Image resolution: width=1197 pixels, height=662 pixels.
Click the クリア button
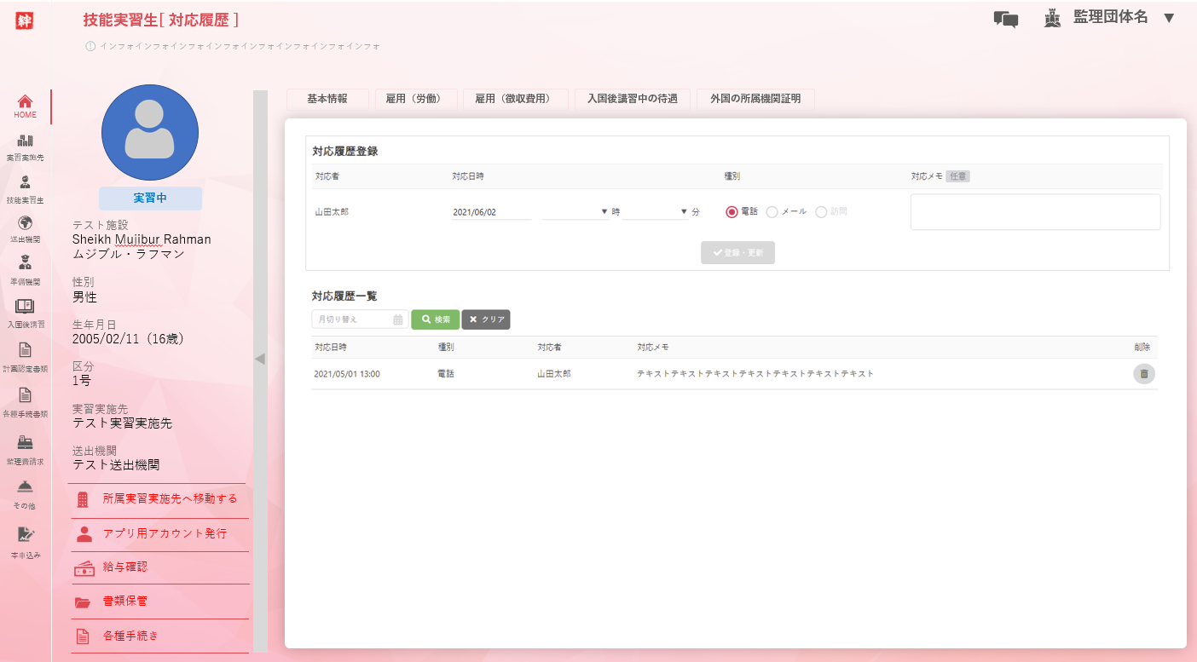click(x=486, y=319)
